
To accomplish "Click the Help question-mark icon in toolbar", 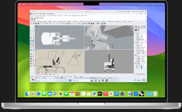I will tap(105, 24).
